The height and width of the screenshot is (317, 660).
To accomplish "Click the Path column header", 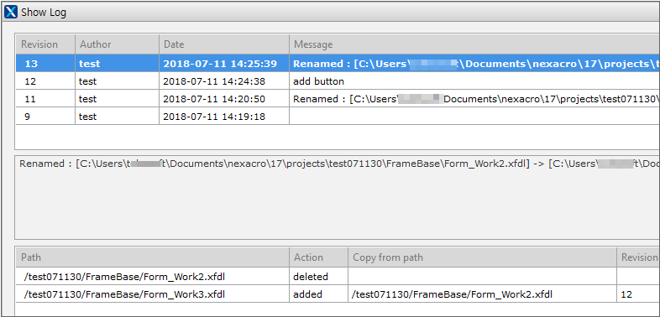I will [152, 257].
